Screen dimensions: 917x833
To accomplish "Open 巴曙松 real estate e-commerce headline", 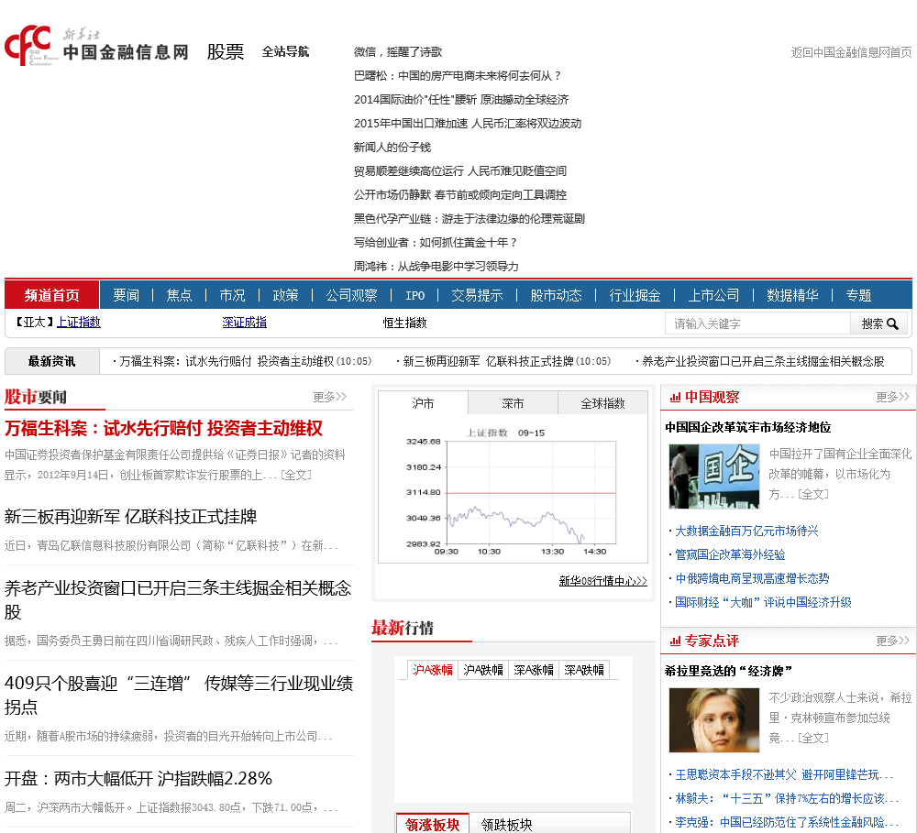I will 458,76.
